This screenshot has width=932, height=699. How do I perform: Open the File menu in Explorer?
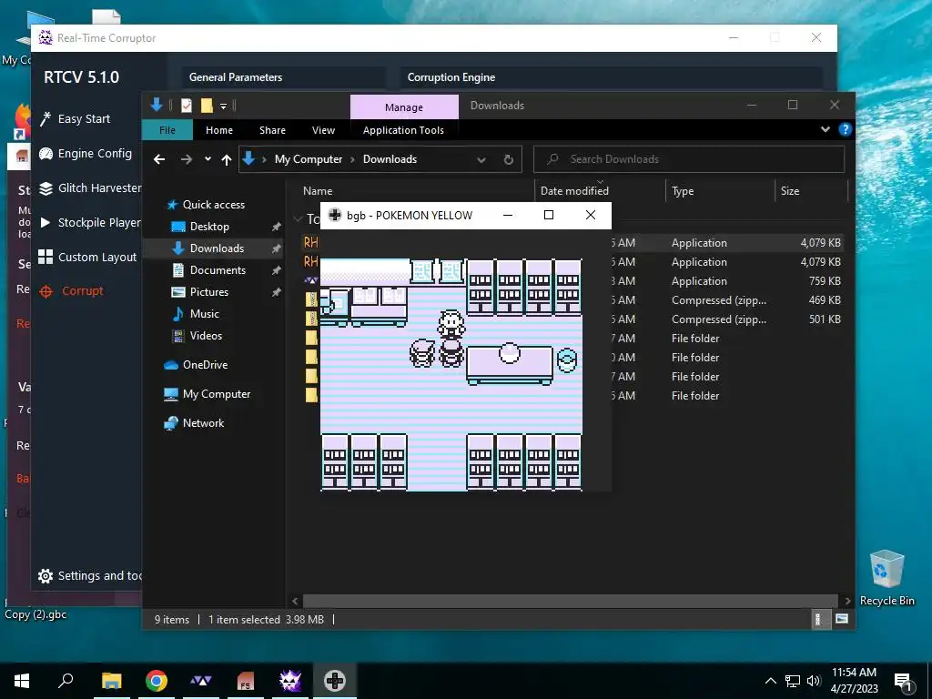167,129
